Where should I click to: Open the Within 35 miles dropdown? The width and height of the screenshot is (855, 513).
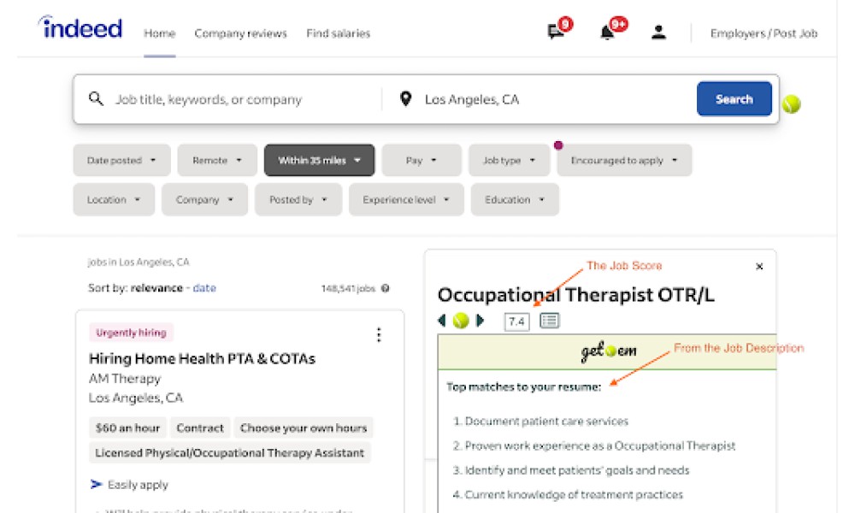319,160
